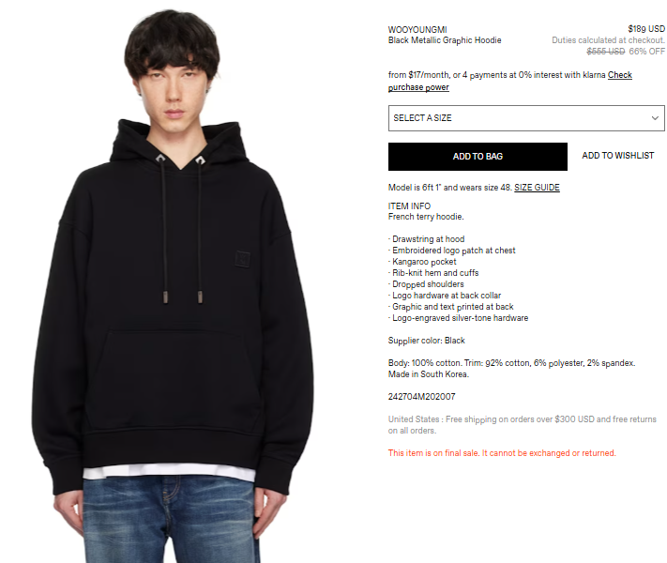The image size is (667, 563).
Task: Click the red final sale notice
Action: coord(502,453)
